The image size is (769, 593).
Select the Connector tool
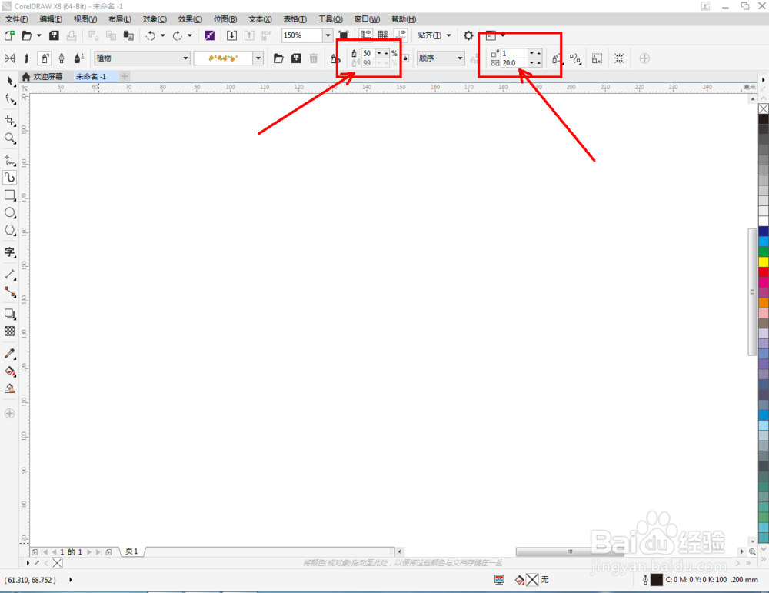(10, 292)
